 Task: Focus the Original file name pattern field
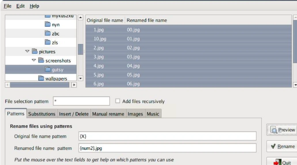tap(168, 136)
